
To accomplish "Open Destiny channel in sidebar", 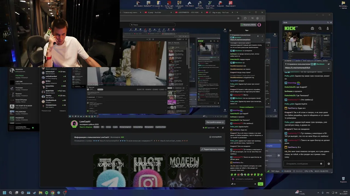I will pyautogui.click(x=54, y=96).
